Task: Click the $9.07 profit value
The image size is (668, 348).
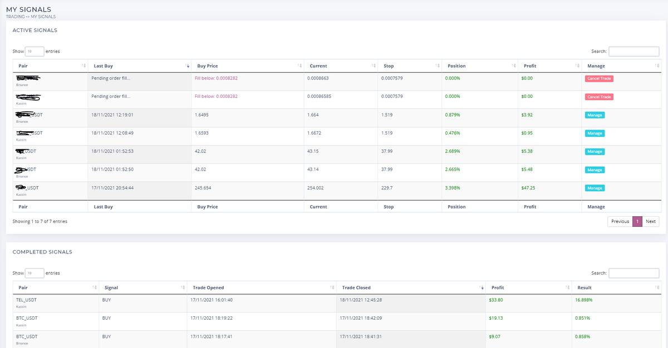Action: (494, 336)
